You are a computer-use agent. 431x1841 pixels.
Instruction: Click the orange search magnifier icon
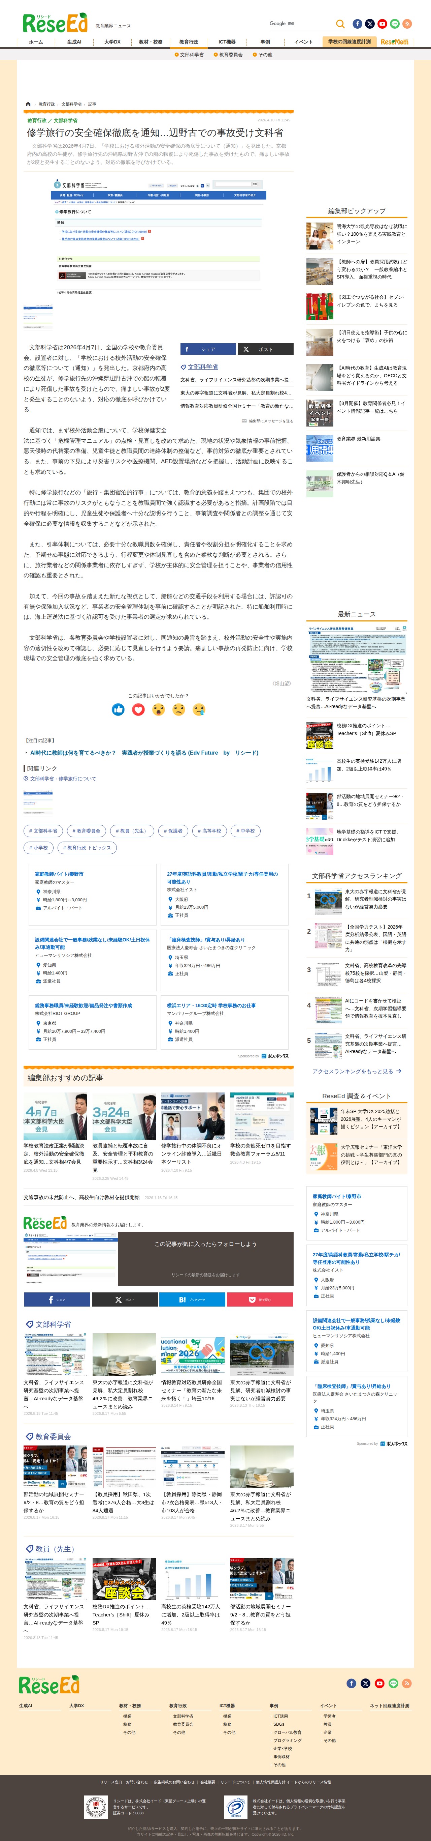pyautogui.click(x=340, y=24)
